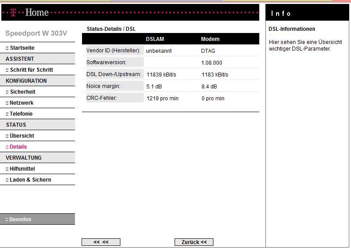Select the 1219 pro min value
The width and height of the screenshot is (351, 248).
162,98
